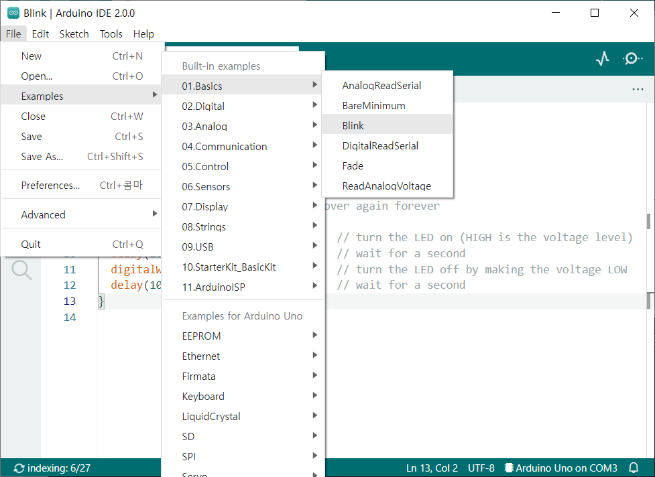Viewport: 655px width, 477px height.
Task: Open the ReadAnalogVoltage example
Action: point(388,186)
